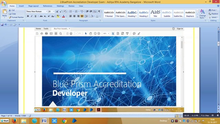Click the Shrink Font icon
The width and height of the screenshot is (220, 124).
pyautogui.click(x=61, y=11)
